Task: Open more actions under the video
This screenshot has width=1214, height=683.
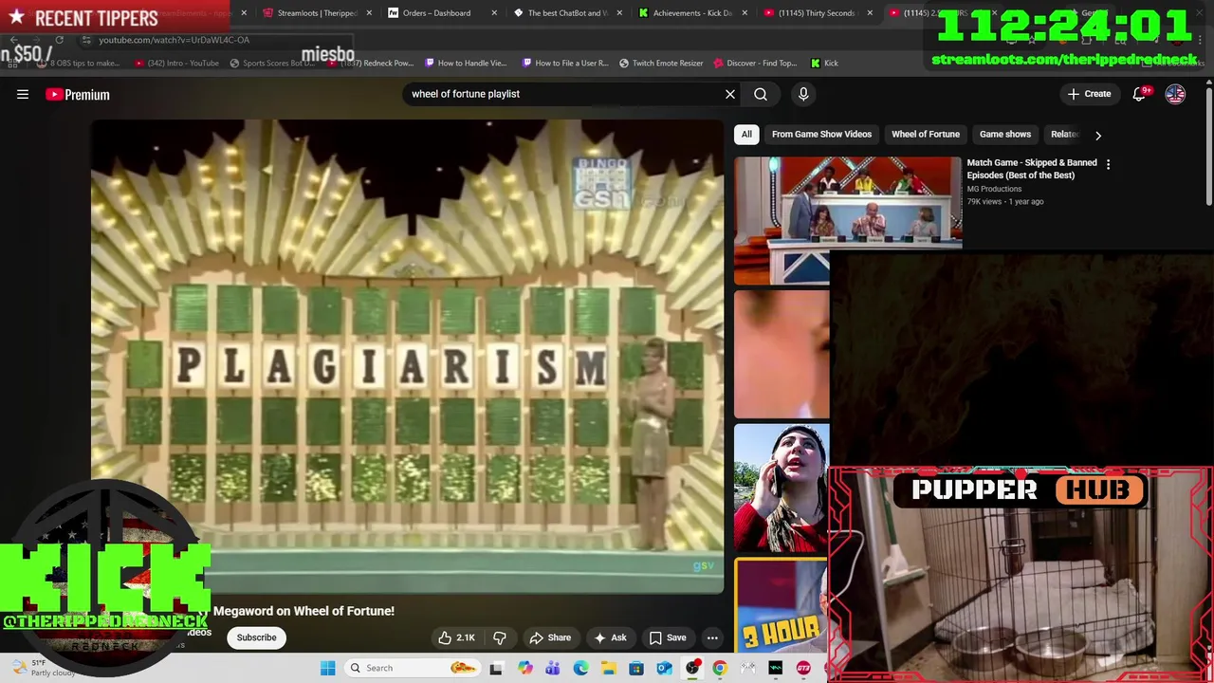Action: (712, 637)
